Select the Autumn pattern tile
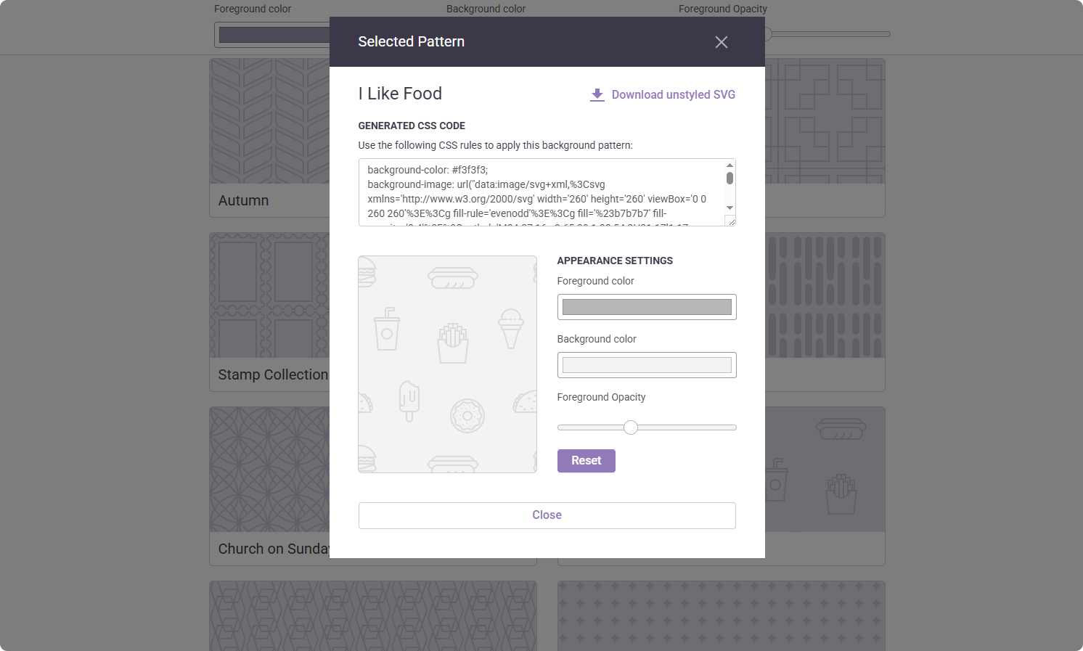Image resolution: width=1083 pixels, height=651 pixels. click(x=269, y=138)
